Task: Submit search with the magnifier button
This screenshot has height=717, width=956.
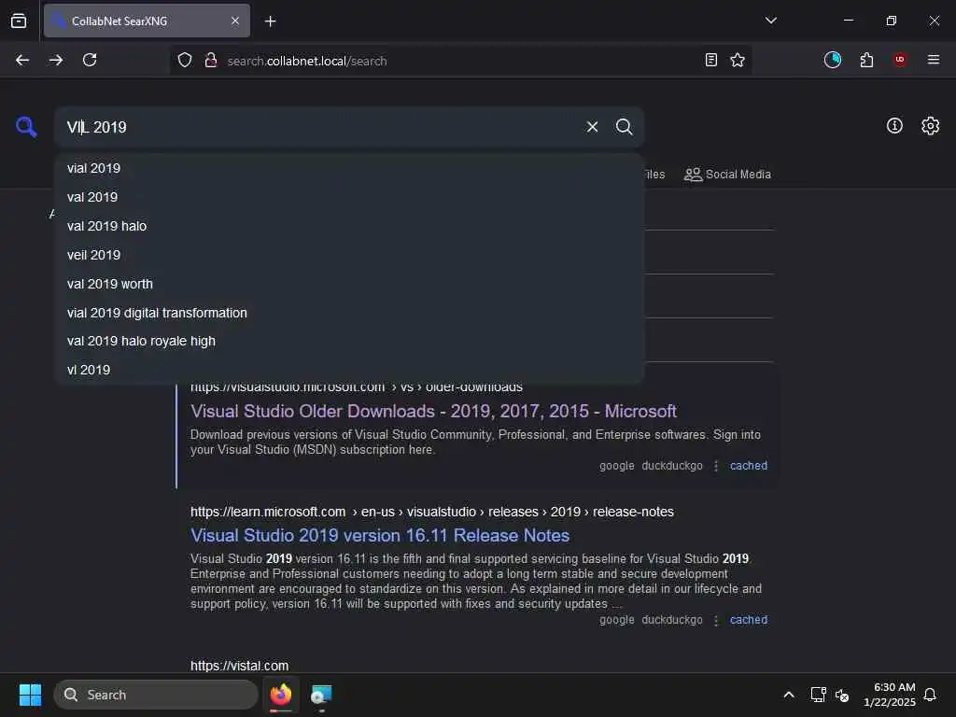Action: (624, 127)
